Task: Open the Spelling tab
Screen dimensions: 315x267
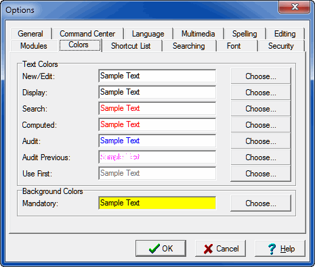Action: click(245, 34)
